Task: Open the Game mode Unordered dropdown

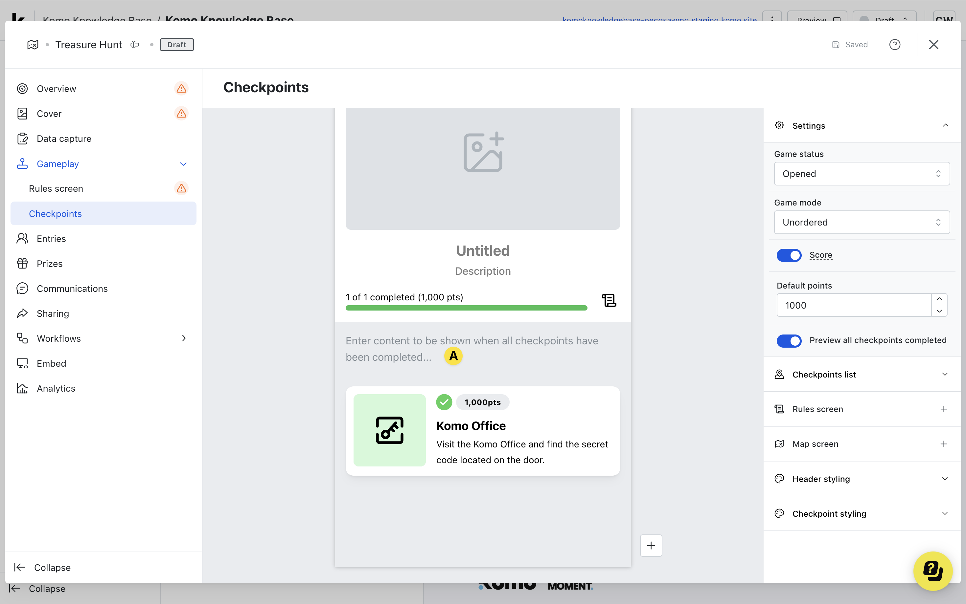Action: point(861,222)
